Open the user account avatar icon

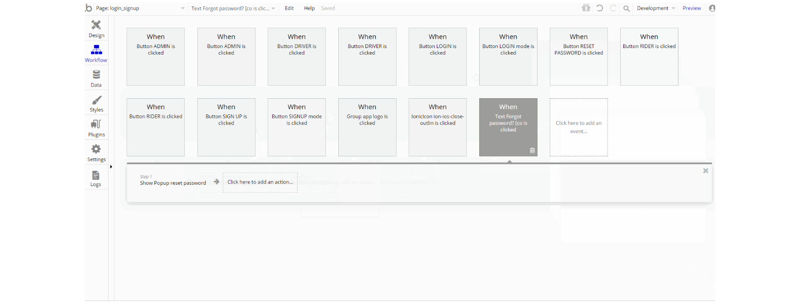coord(712,8)
